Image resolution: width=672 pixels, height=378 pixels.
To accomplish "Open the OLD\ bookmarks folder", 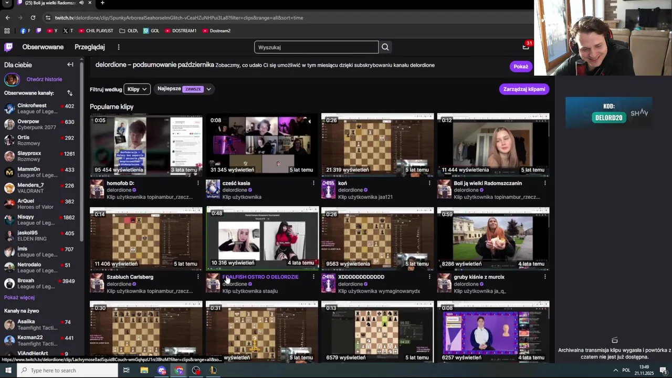I will pyautogui.click(x=129, y=30).
